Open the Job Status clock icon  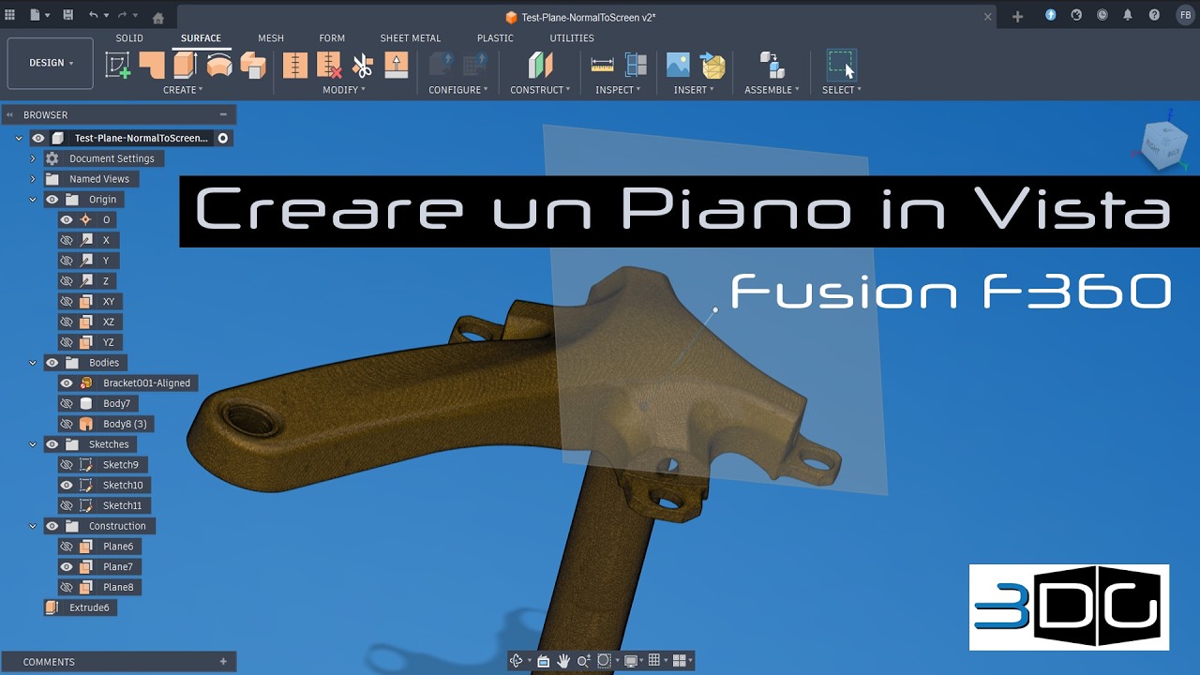coord(1102,15)
